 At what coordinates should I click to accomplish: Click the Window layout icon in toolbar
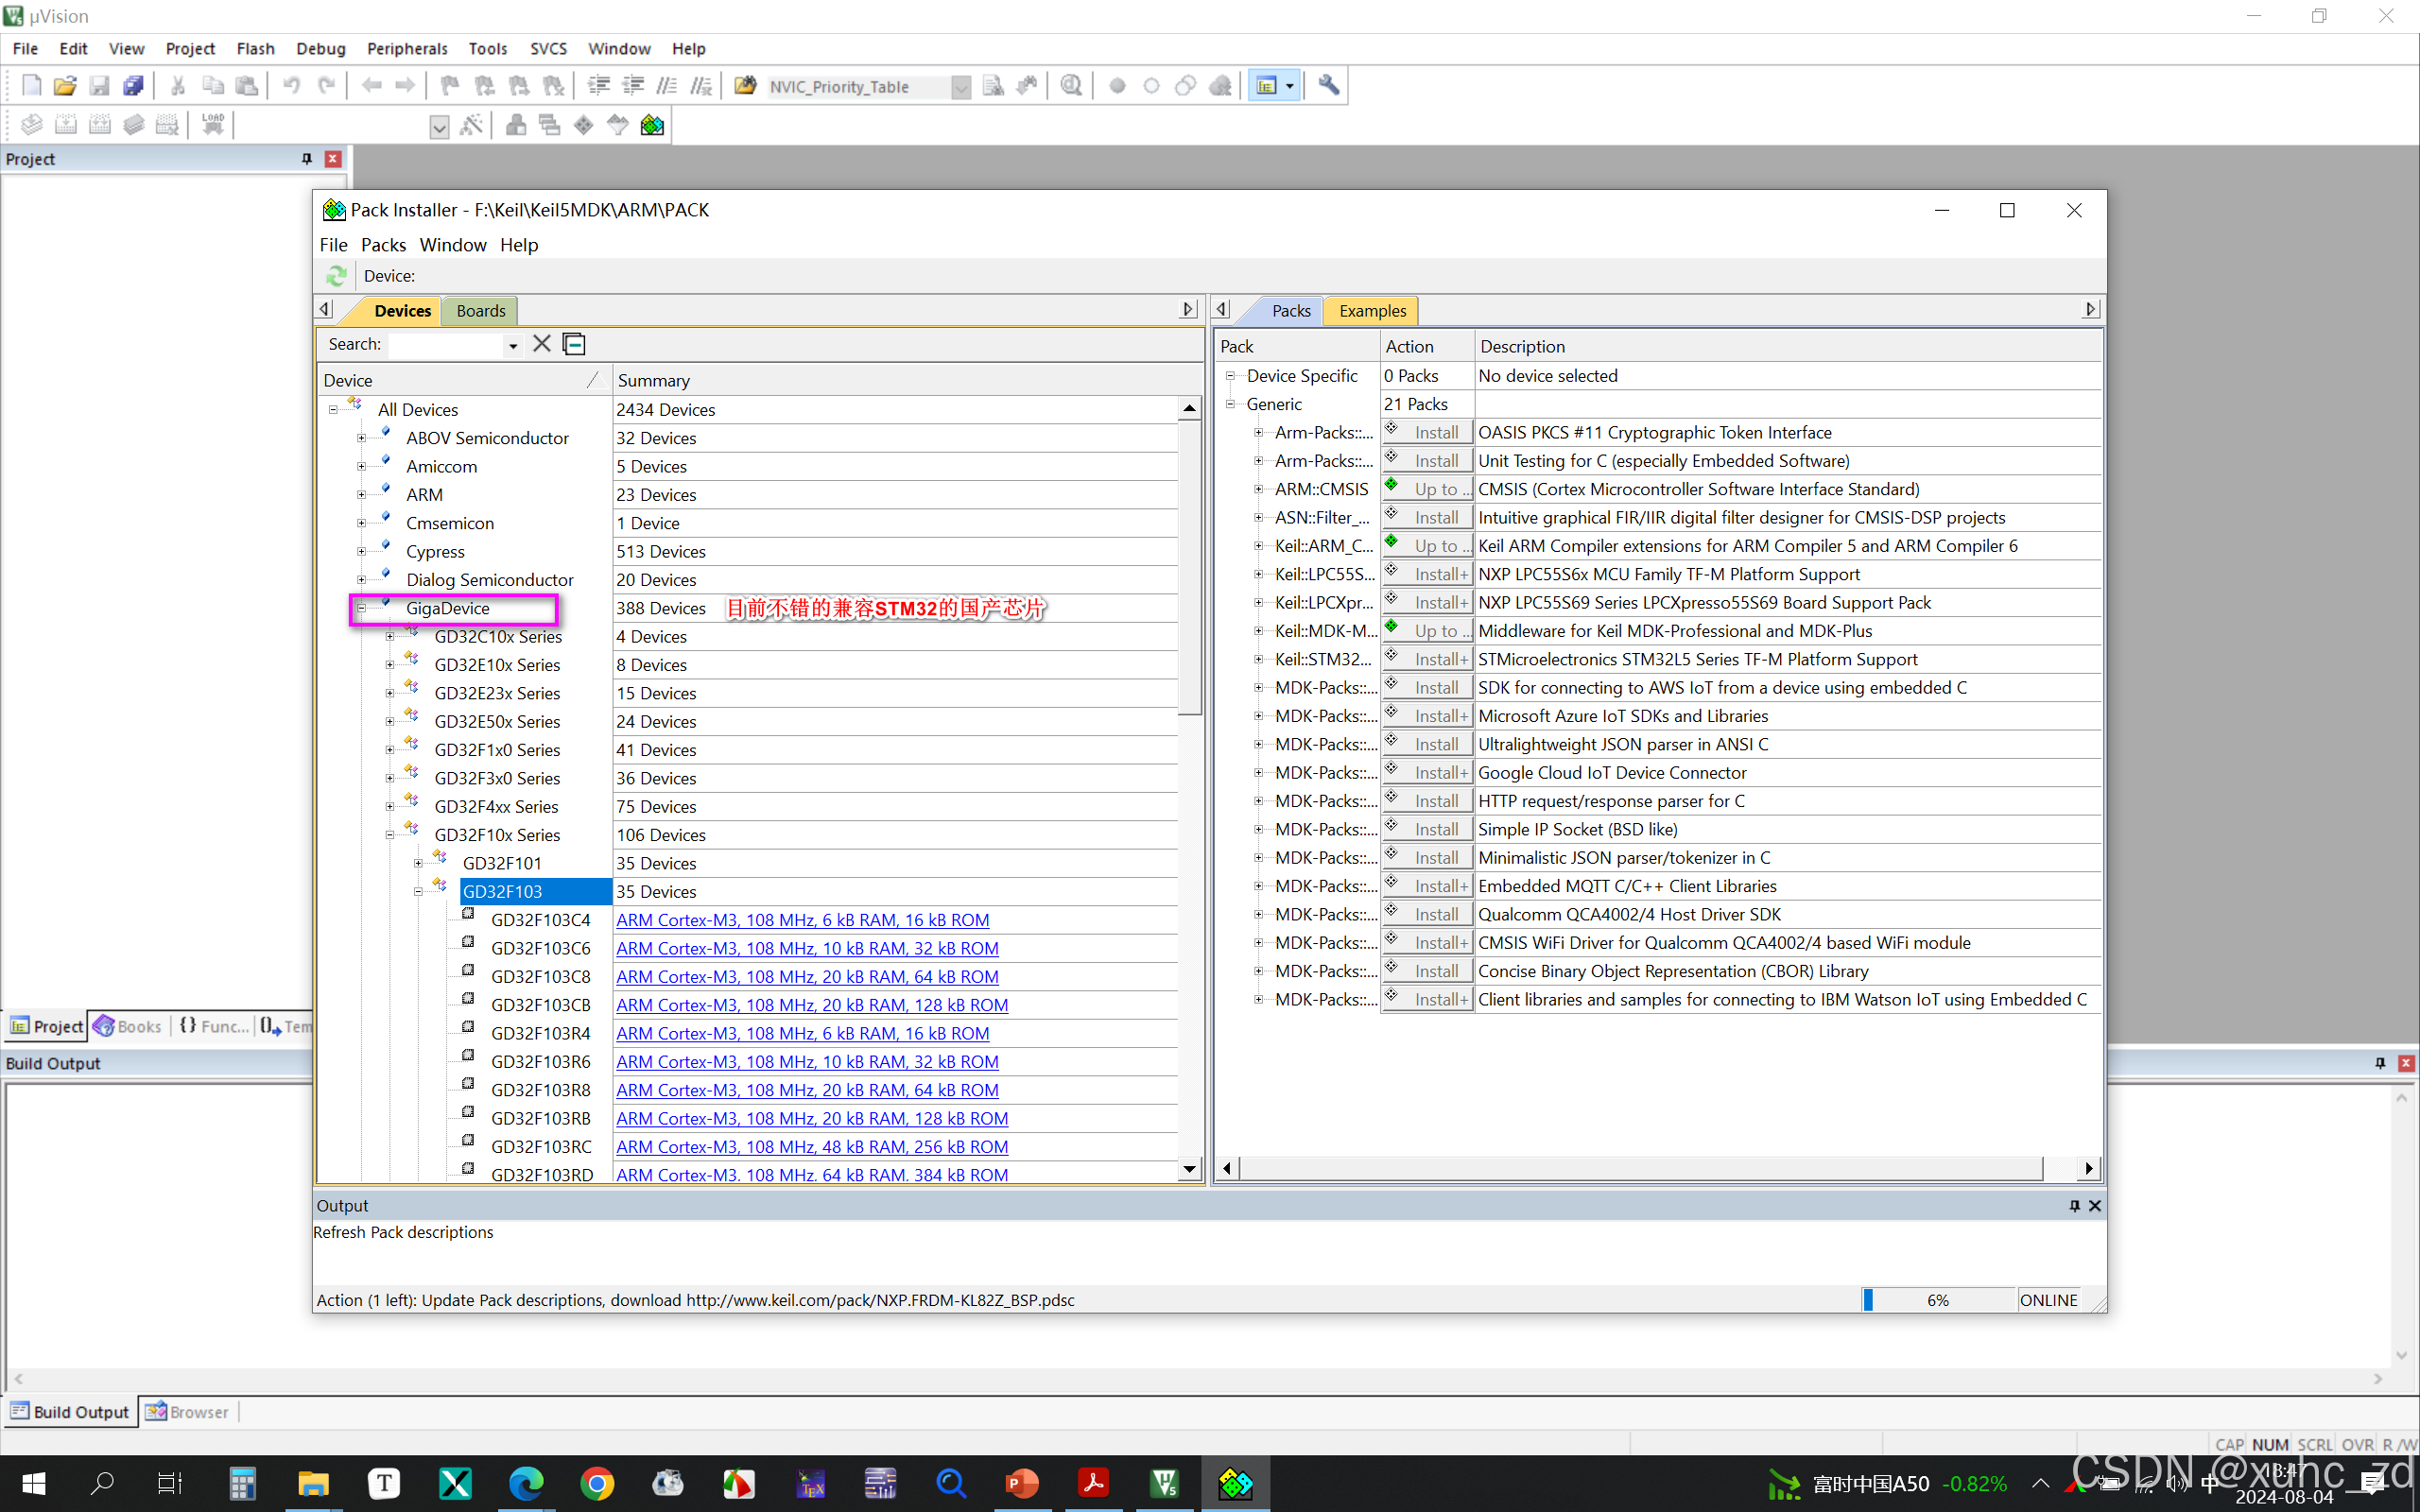pyautogui.click(x=1266, y=86)
